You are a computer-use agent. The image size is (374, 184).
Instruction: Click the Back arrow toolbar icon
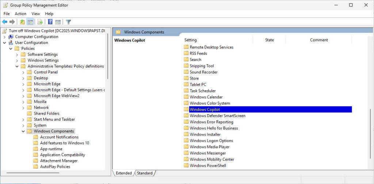pos(4,22)
